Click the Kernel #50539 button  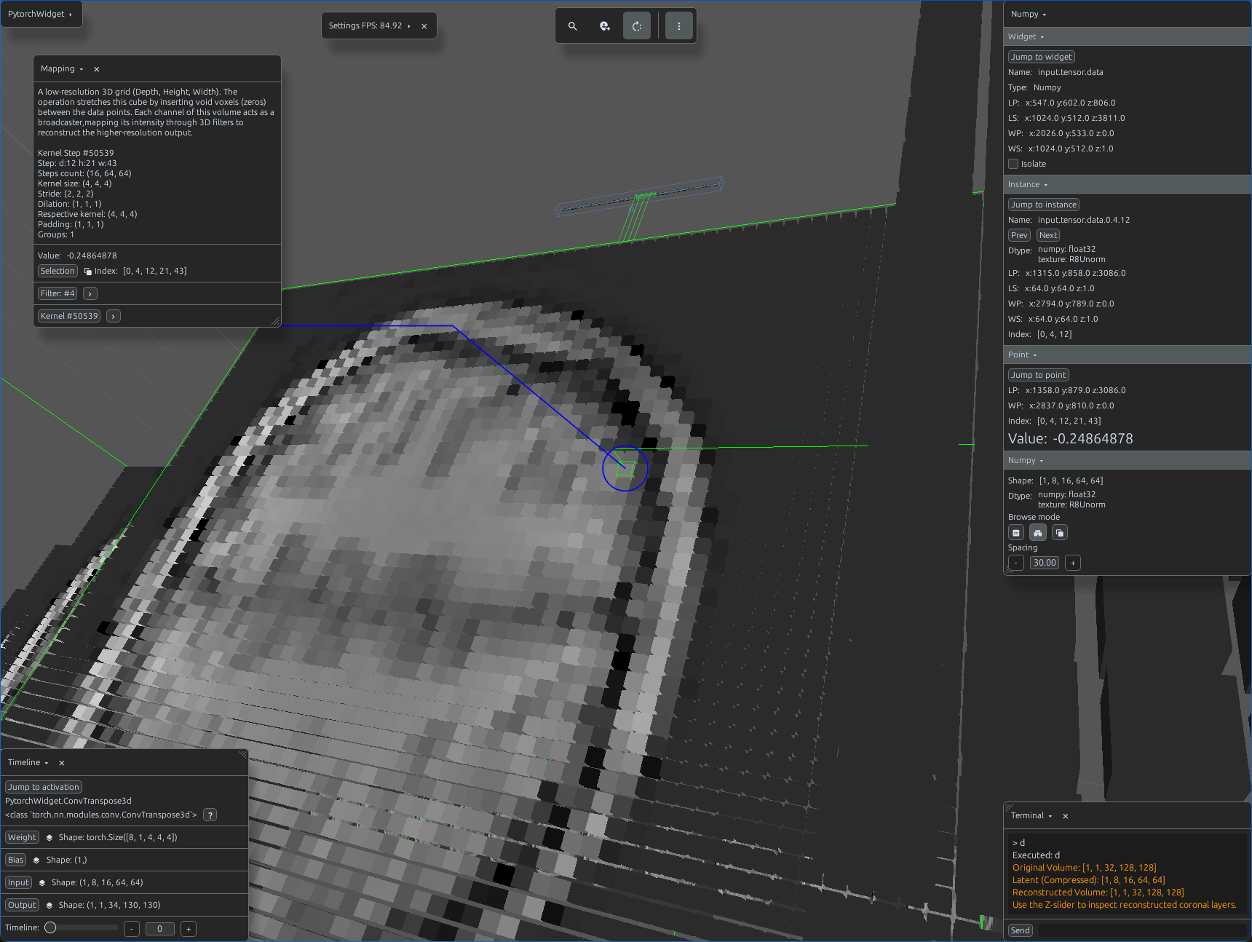(x=69, y=316)
